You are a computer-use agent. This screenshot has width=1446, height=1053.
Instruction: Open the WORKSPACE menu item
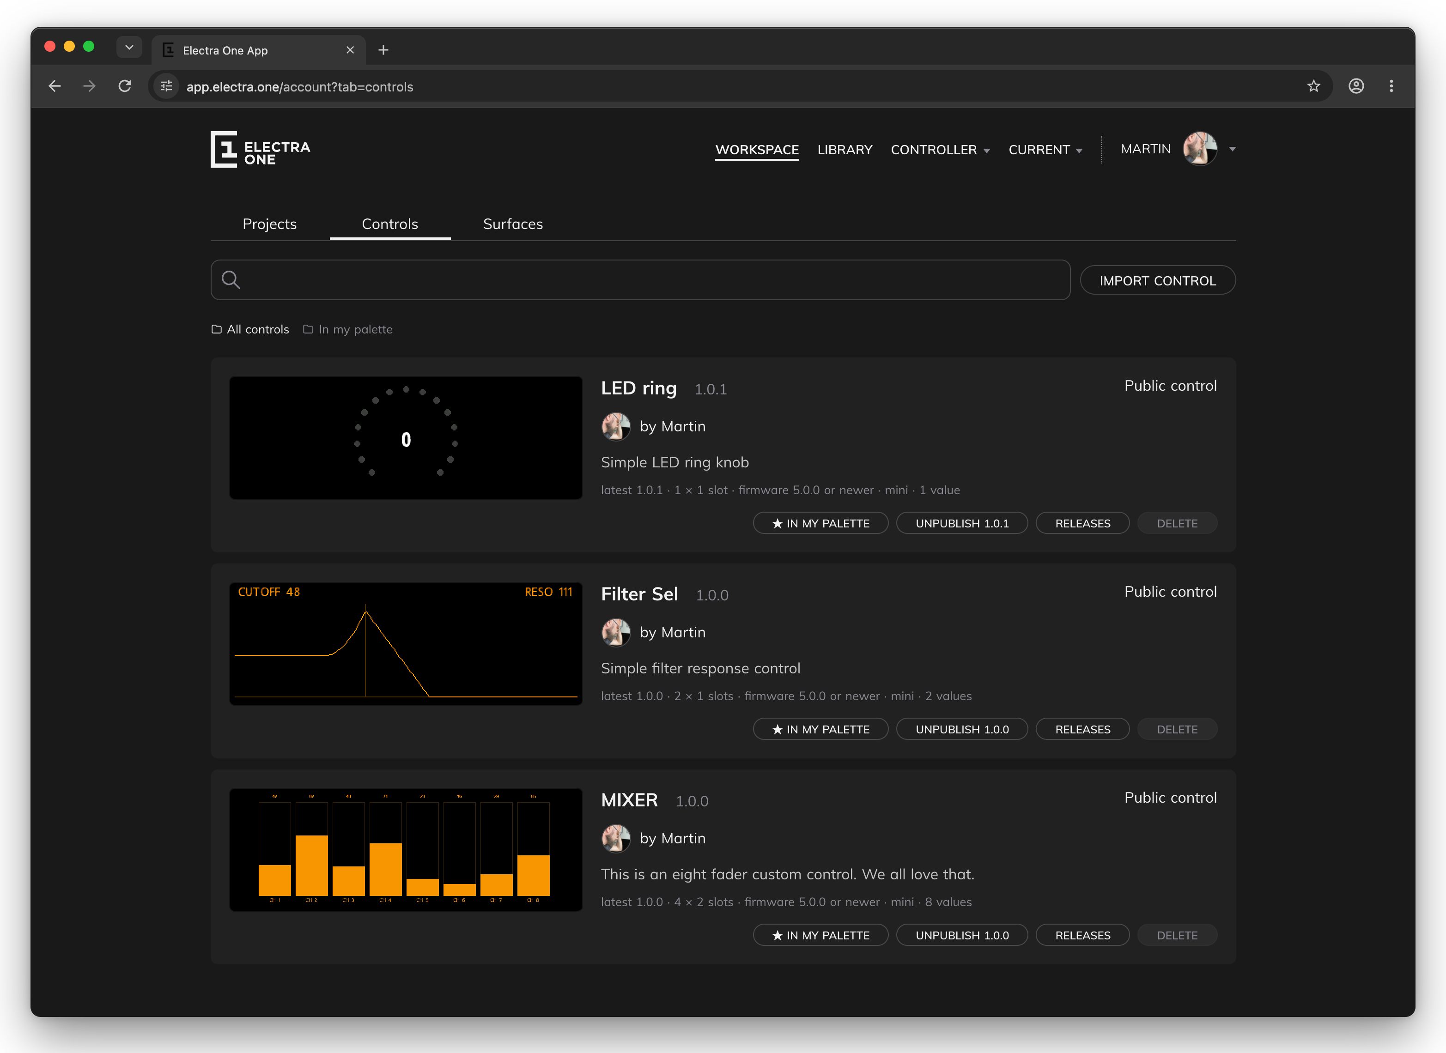coord(757,150)
